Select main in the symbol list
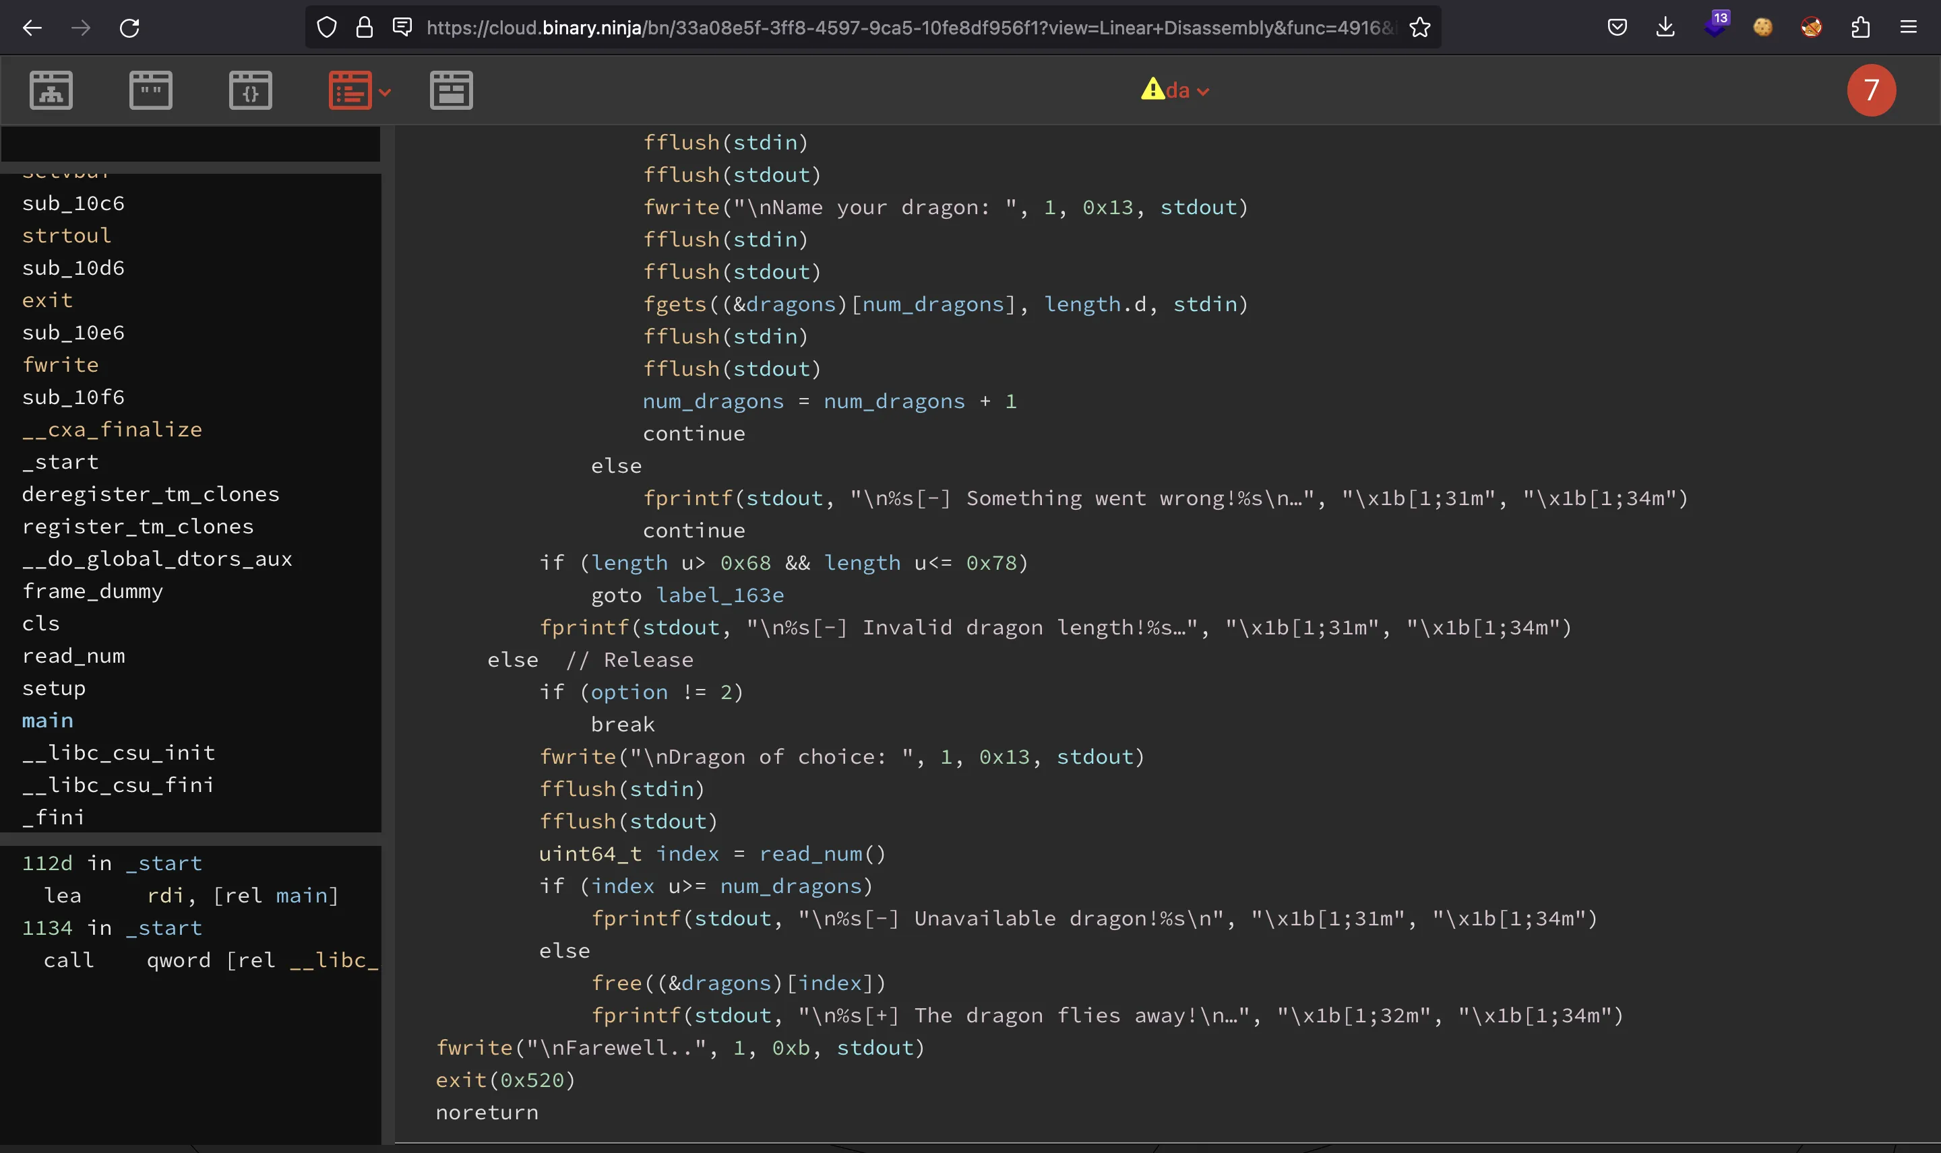1941x1153 pixels. click(47, 720)
